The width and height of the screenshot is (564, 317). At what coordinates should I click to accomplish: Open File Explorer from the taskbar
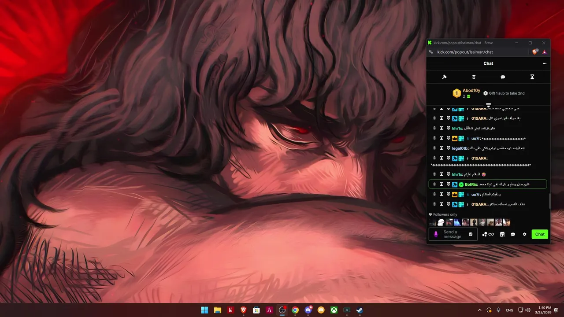tap(217, 310)
